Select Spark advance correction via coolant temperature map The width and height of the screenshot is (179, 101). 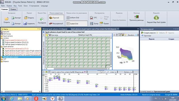click(x=23, y=55)
